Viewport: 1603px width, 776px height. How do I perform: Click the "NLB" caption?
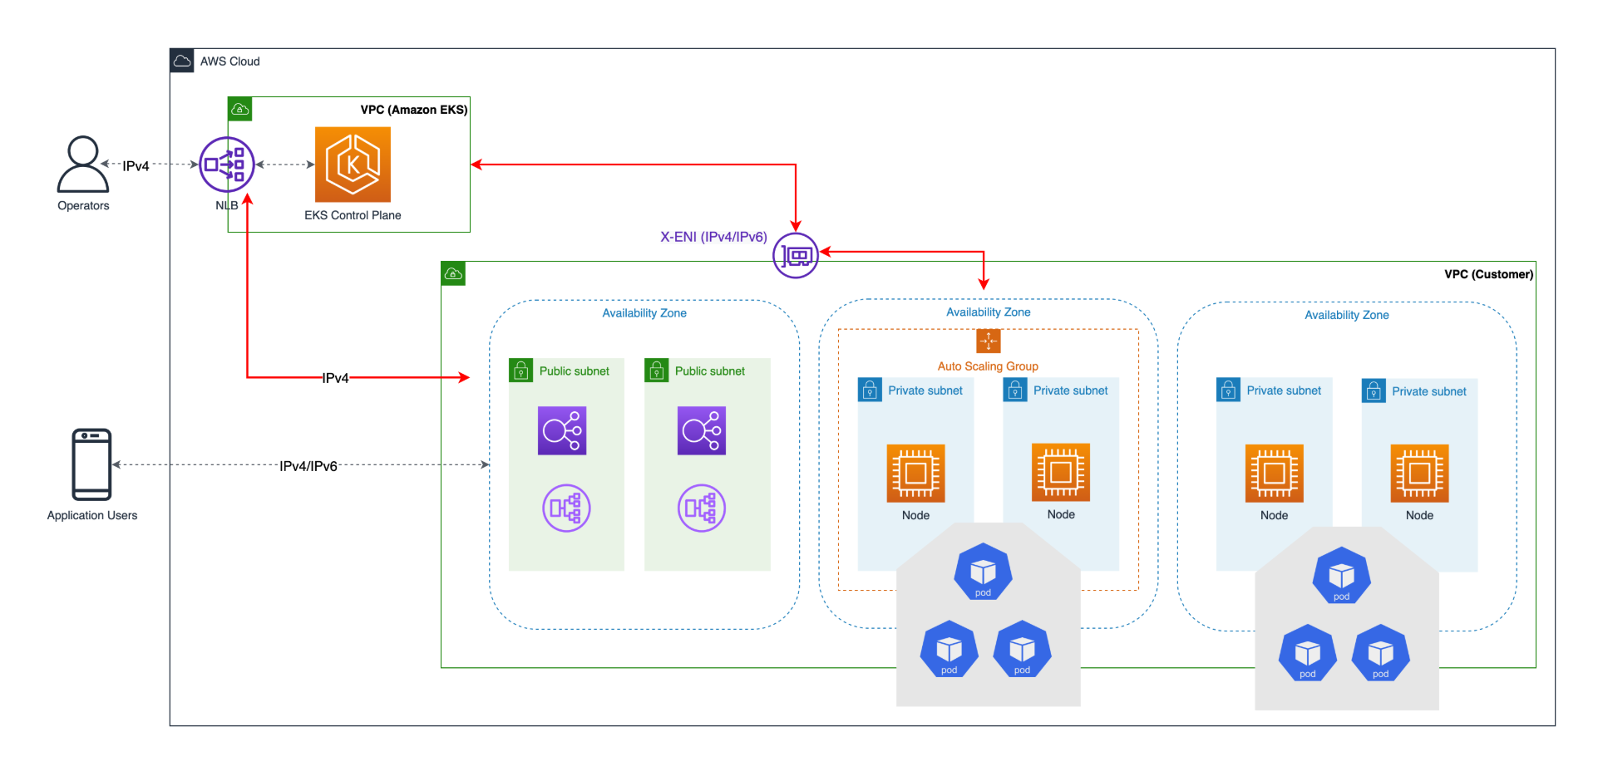click(x=227, y=205)
